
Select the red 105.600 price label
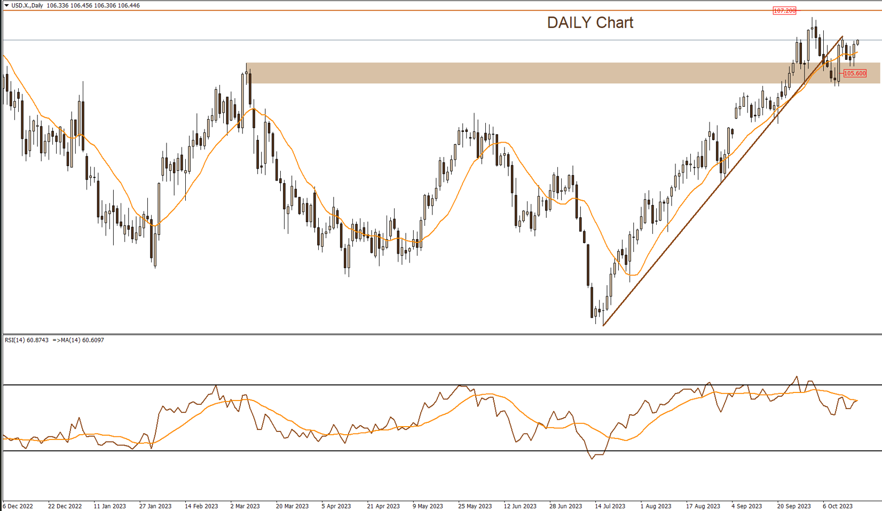point(855,74)
